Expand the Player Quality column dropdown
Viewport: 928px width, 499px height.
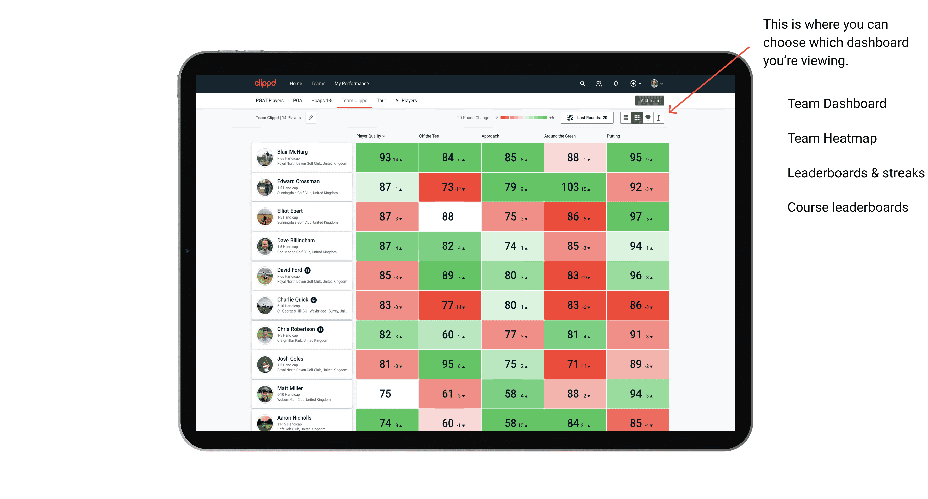(x=372, y=136)
